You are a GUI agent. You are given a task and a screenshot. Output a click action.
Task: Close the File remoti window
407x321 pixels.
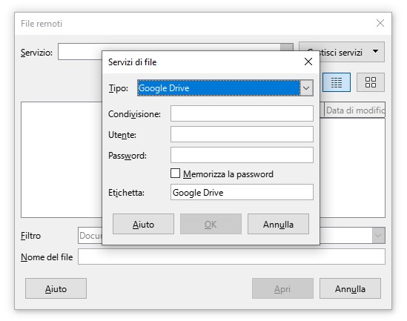tap(380, 23)
